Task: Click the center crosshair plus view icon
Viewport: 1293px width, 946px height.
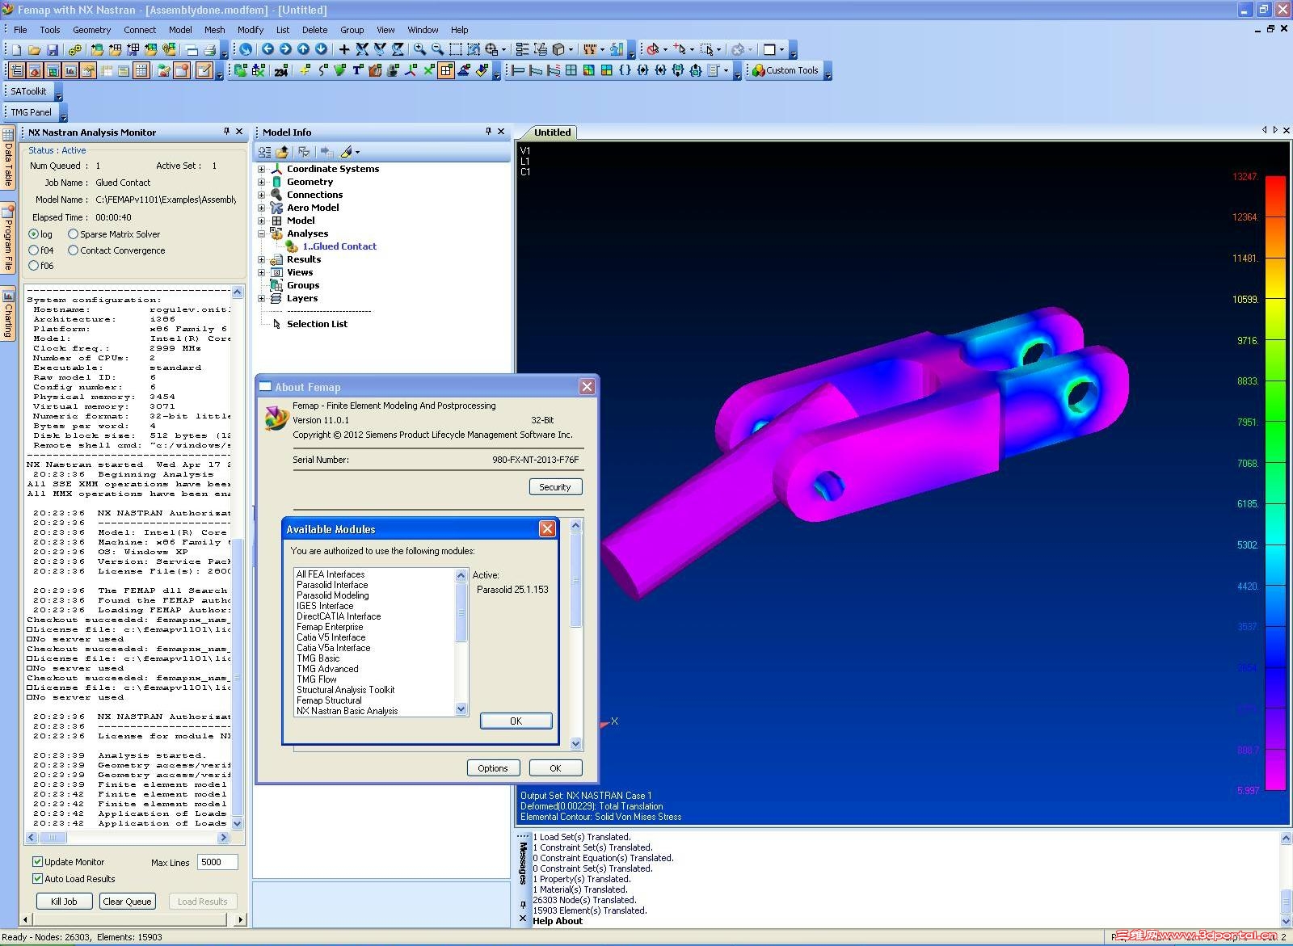Action: point(344,49)
